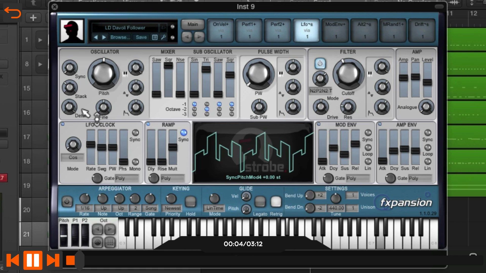Open the N2P2N2 T filter mode dropdown
This screenshot has width=486, height=273.
321,91
